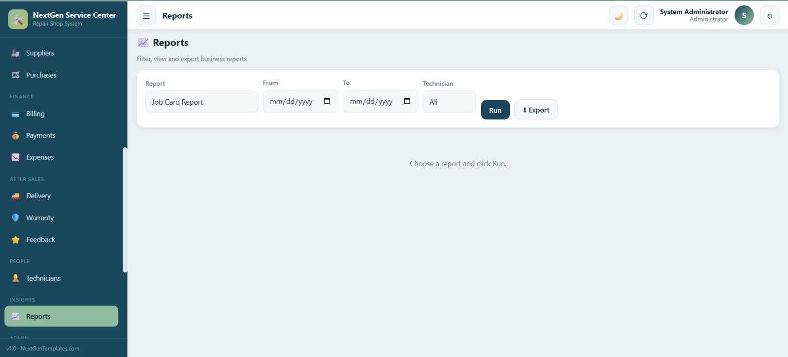Viewport: 788px width, 357px height.
Task: Click the chart icon beside Reports heading
Action: (x=143, y=43)
